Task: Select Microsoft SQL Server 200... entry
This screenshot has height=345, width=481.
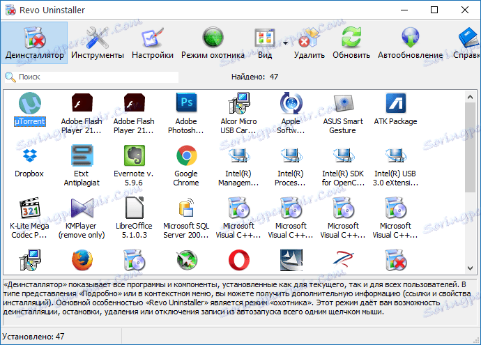Action: click(x=186, y=218)
